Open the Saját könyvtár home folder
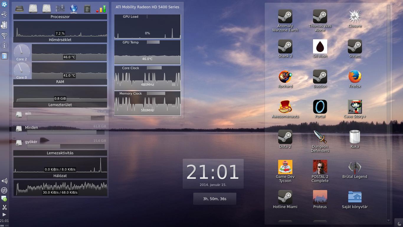Screen dimensions: 403x227 coord(355,200)
